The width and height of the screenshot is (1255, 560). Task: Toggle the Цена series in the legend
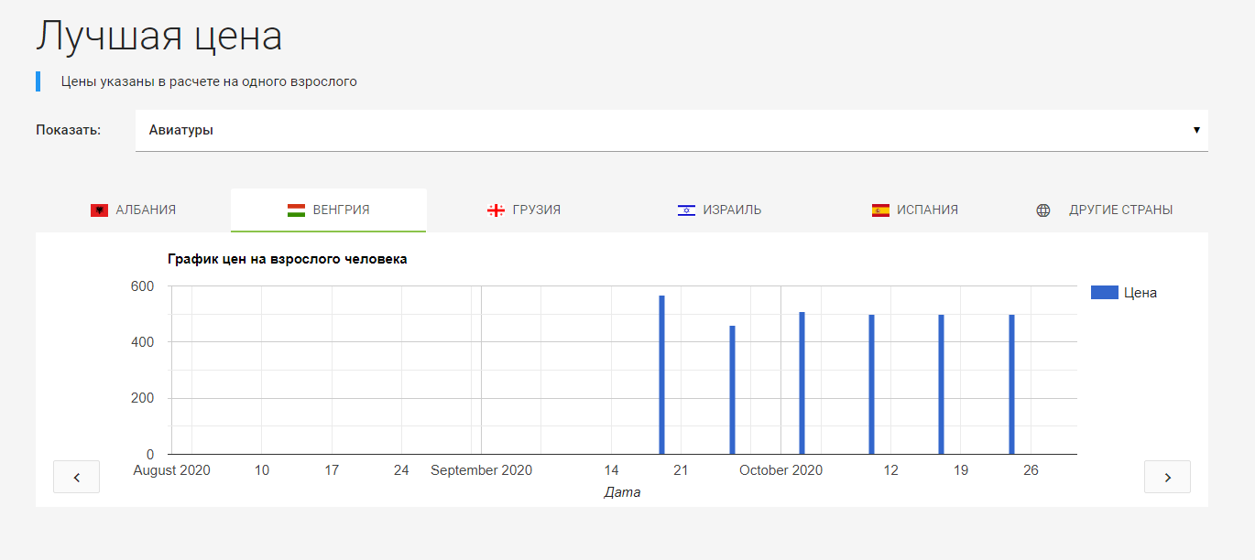tap(1124, 292)
